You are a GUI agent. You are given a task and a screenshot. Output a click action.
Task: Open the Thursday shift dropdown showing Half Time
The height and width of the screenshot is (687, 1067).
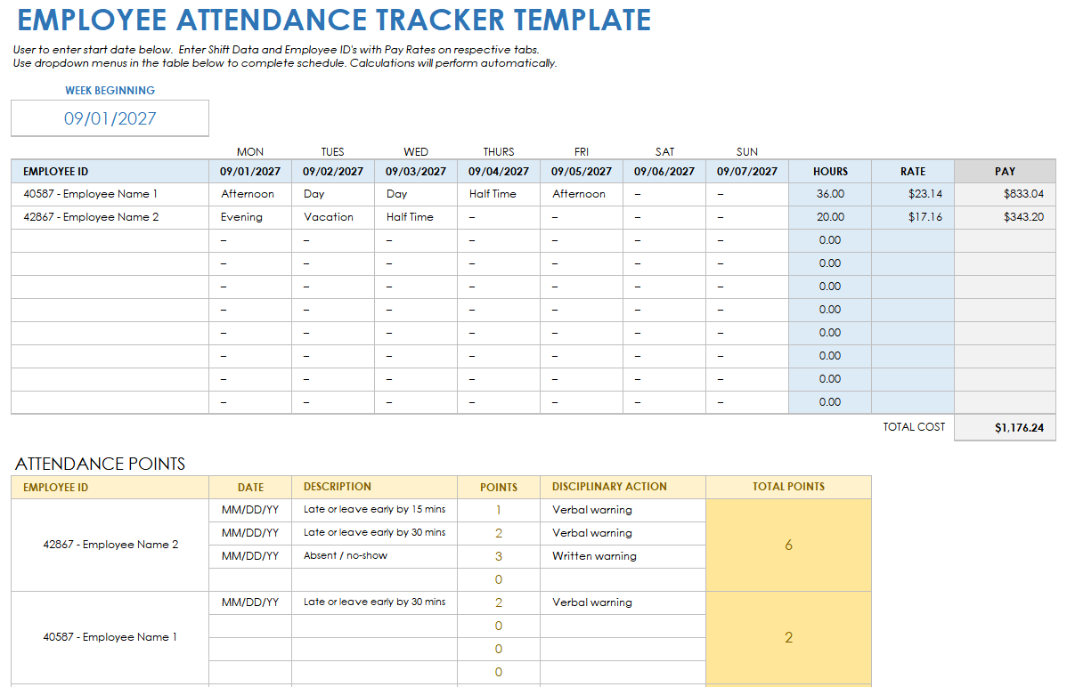pyautogui.click(x=498, y=193)
